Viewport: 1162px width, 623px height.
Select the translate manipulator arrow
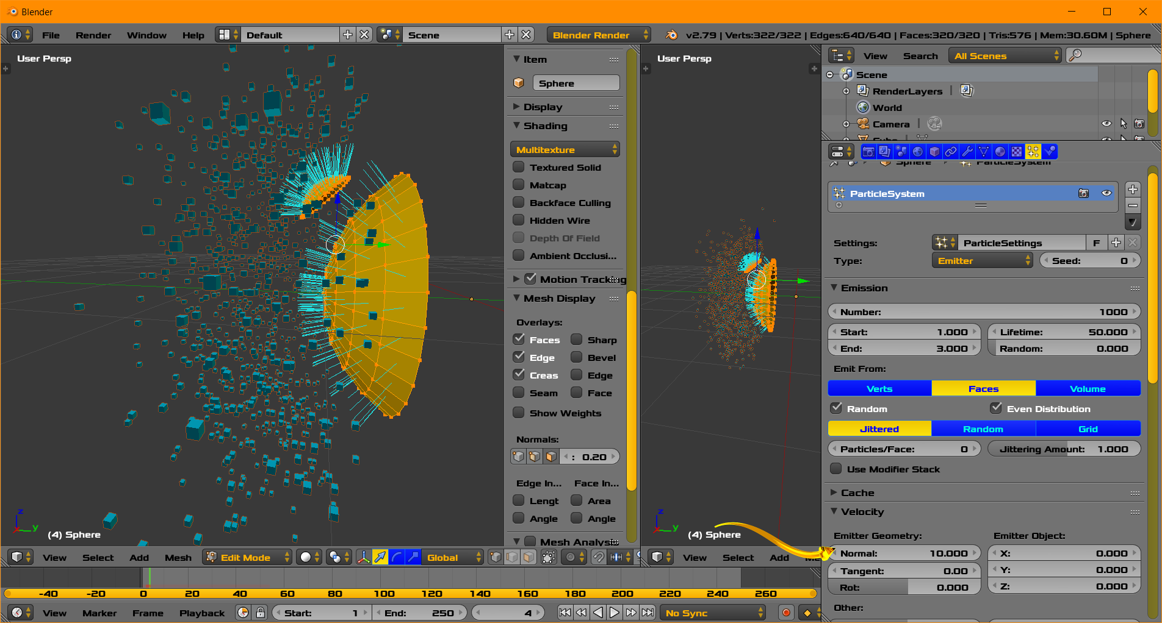pyautogui.click(x=380, y=557)
